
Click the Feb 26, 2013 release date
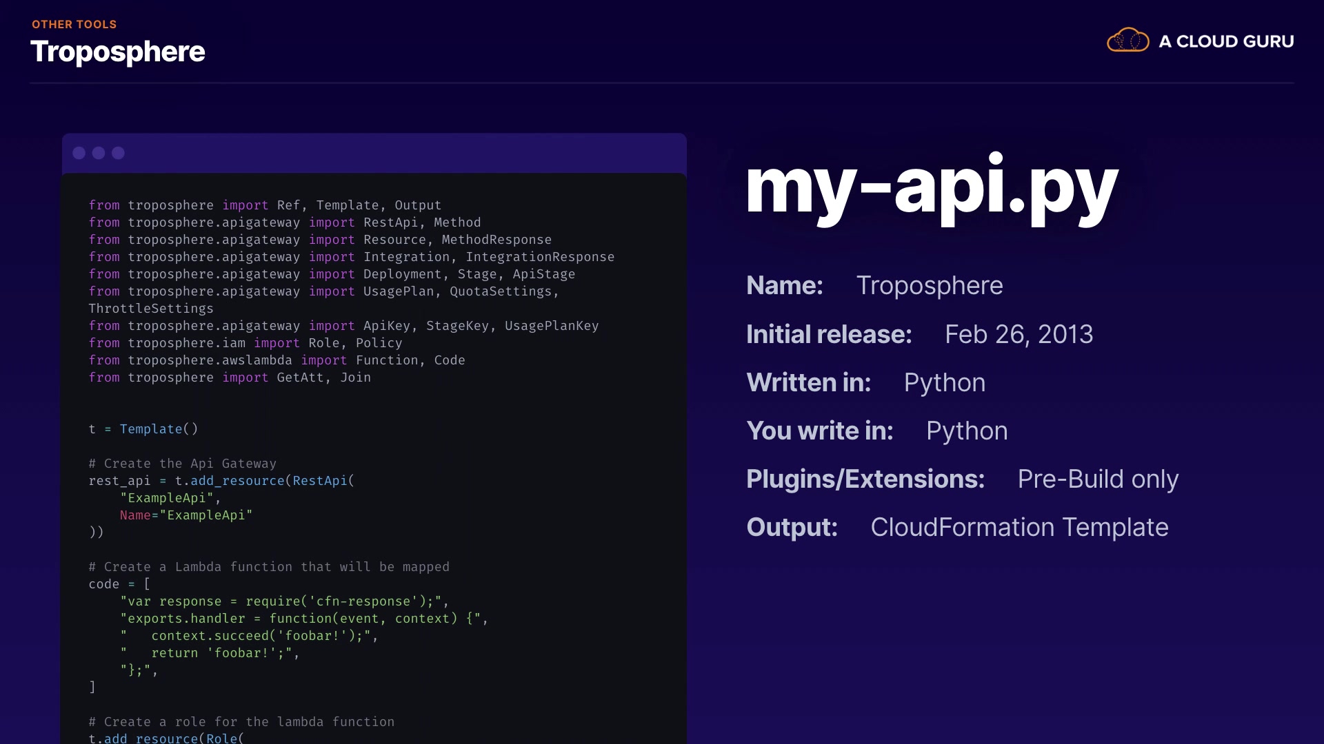click(x=1019, y=334)
